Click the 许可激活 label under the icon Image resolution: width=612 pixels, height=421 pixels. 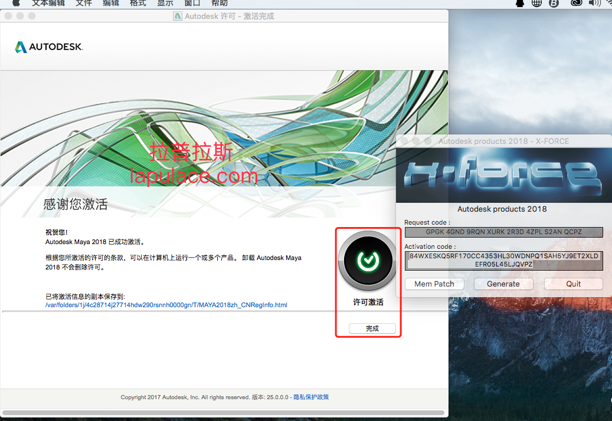pos(368,302)
